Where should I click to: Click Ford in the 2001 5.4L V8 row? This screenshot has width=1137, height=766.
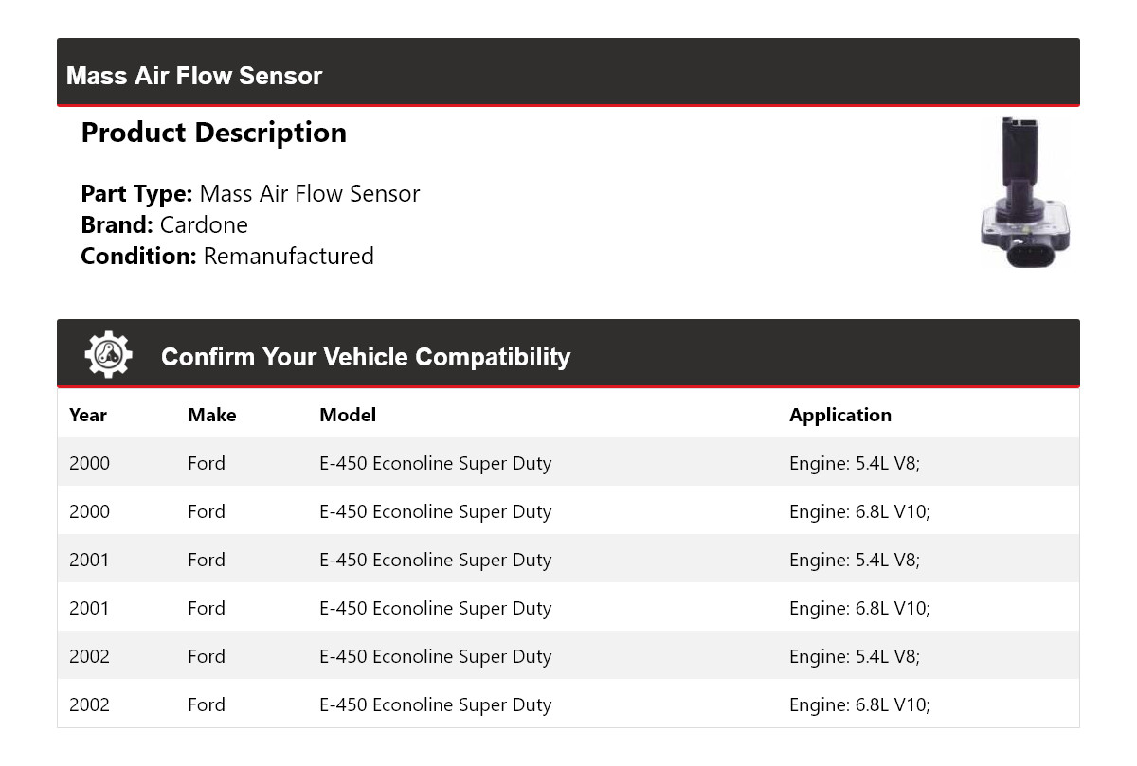tap(206, 560)
